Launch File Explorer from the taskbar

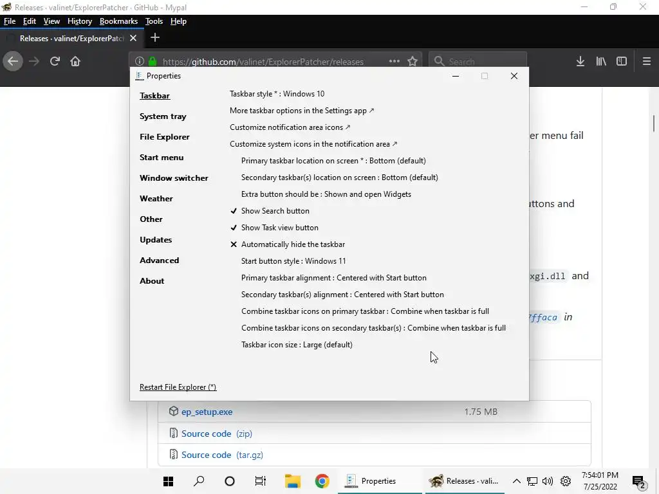tap(293, 481)
